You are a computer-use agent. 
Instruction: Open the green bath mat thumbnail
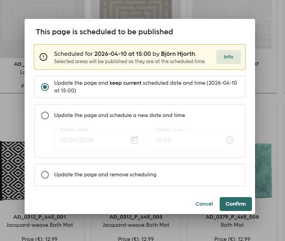click(x=265, y=171)
